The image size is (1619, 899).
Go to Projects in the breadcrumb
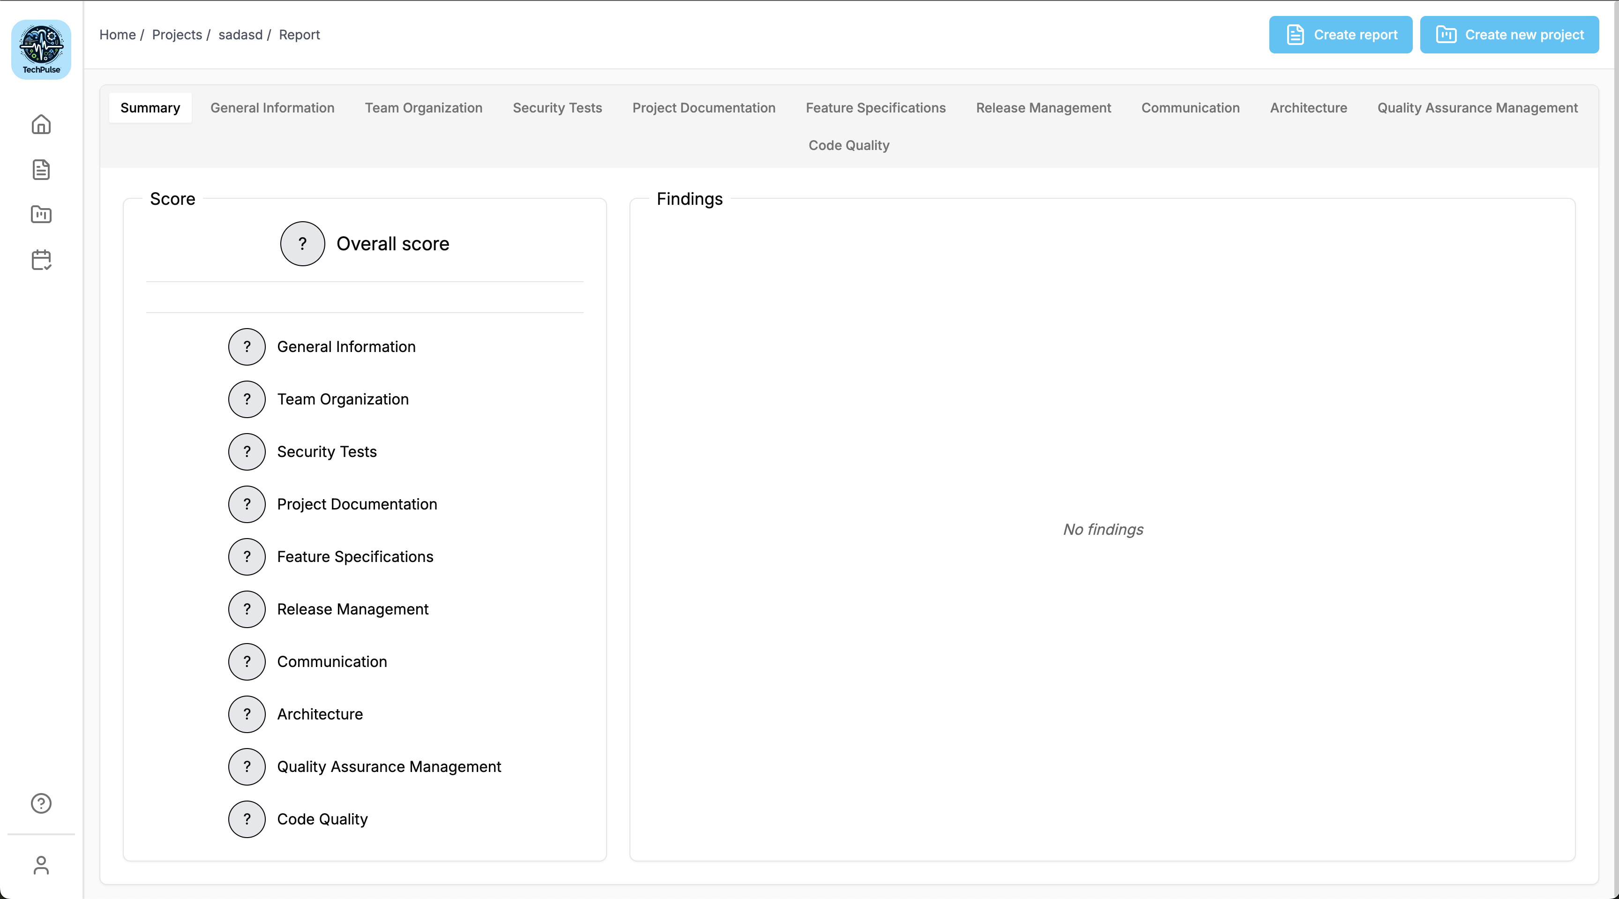177,35
